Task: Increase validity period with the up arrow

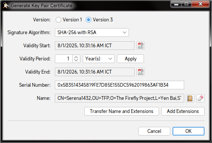Action: tap(76, 57)
